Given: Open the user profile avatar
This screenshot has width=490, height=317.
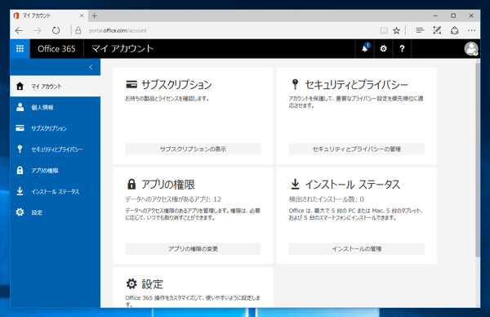Looking at the screenshot, I should coord(471,48).
